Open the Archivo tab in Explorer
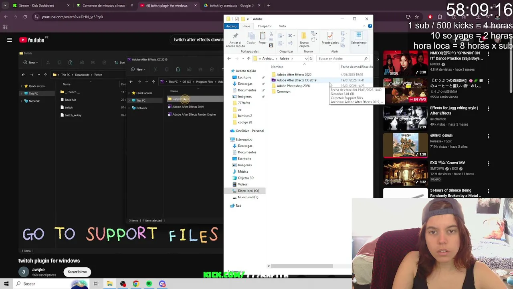 click(x=231, y=26)
